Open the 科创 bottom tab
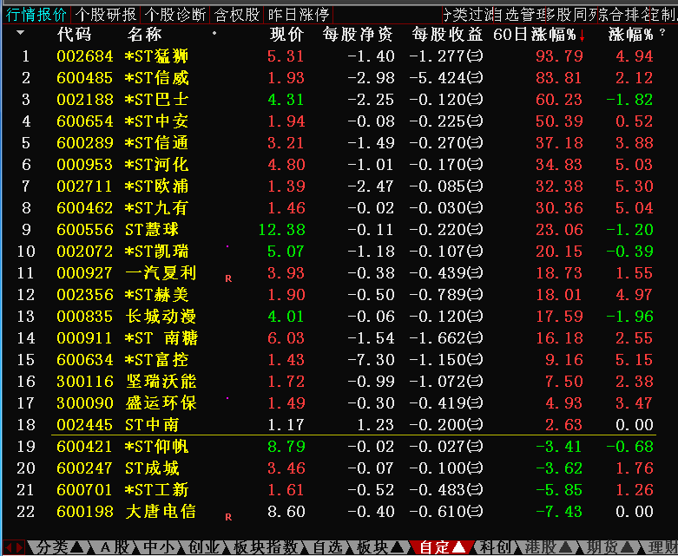 coord(496,547)
